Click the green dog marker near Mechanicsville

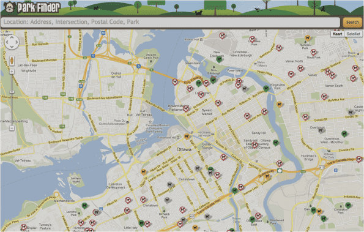coord(84,206)
